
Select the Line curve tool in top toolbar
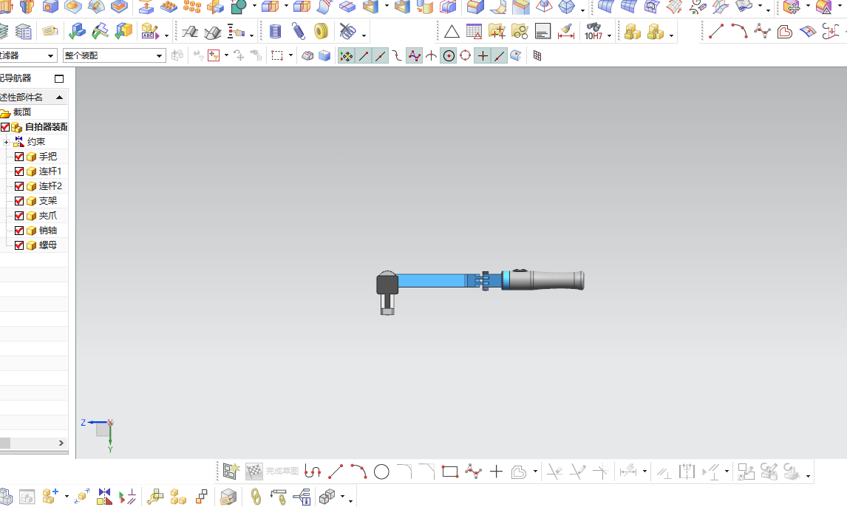(715, 31)
